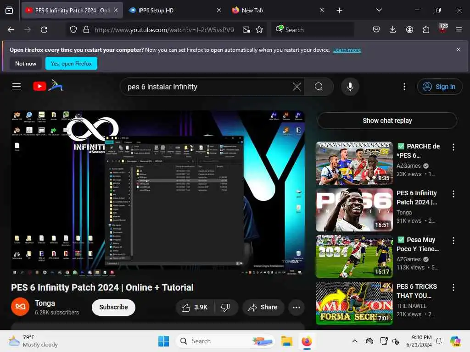
Task: Click Not now in notification bar
Action: pos(26,63)
